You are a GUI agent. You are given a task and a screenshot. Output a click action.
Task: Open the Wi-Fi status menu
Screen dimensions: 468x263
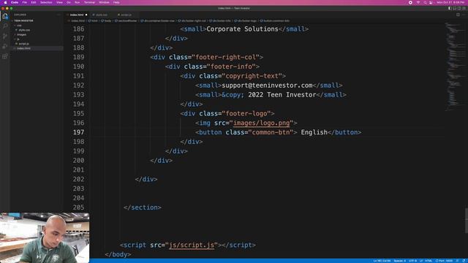[x=418, y=2]
